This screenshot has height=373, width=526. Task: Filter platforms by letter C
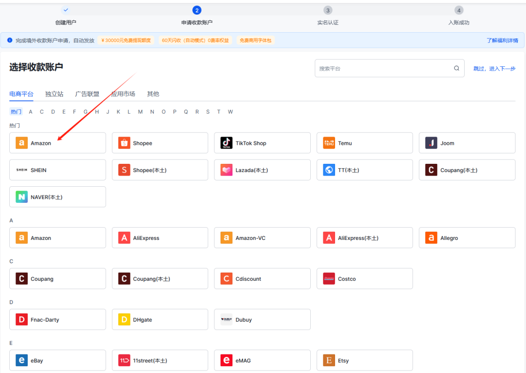[41, 112]
